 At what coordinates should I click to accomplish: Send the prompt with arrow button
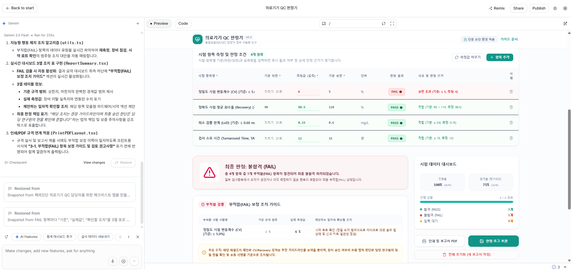click(x=134, y=261)
